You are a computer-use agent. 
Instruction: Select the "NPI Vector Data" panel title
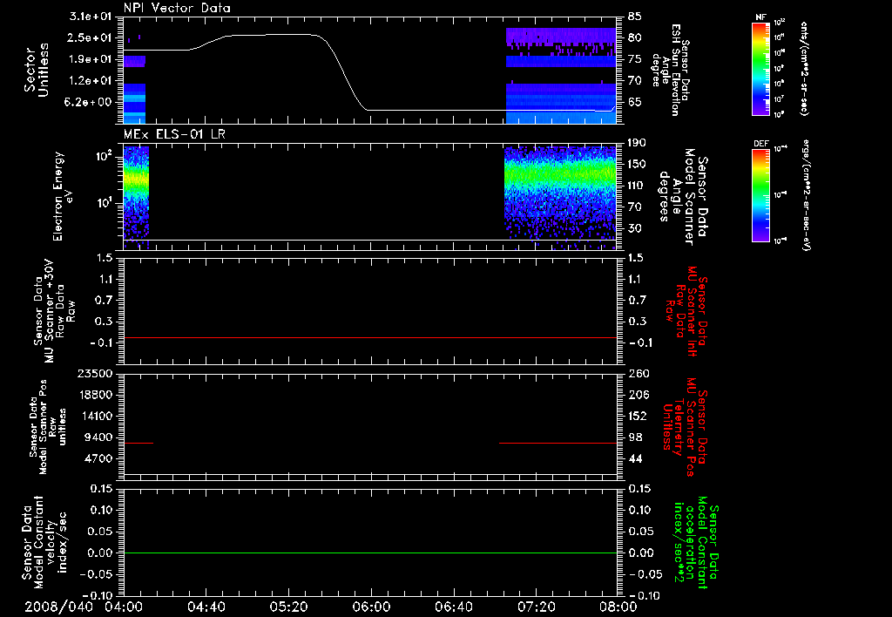pos(177,8)
